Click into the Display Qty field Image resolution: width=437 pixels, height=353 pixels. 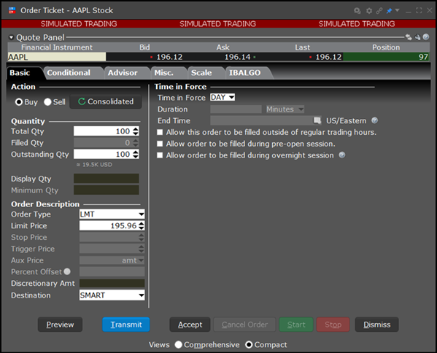pyautogui.click(x=107, y=179)
